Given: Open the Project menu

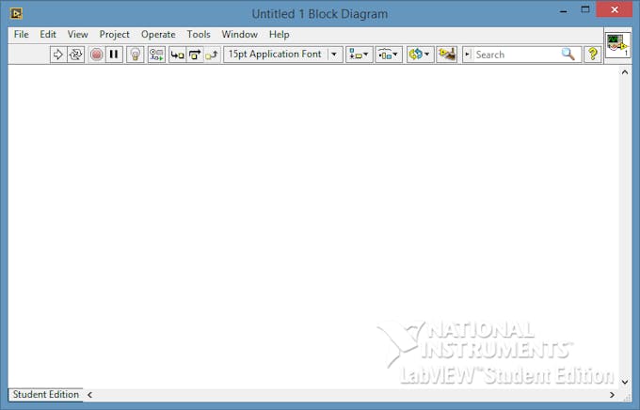Looking at the screenshot, I should click(114, 35).
